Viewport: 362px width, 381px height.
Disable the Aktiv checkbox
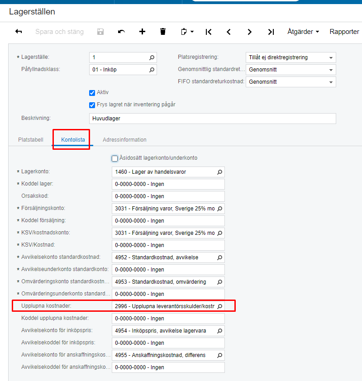click(x=92, y=92)
